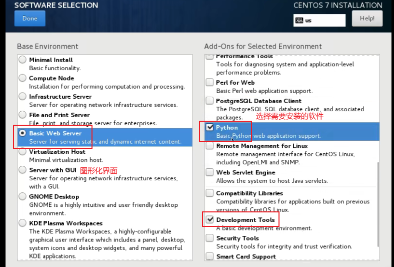Uncheck the Python add-on checkbox
The image size is (394, 267).
pos(209,127)
